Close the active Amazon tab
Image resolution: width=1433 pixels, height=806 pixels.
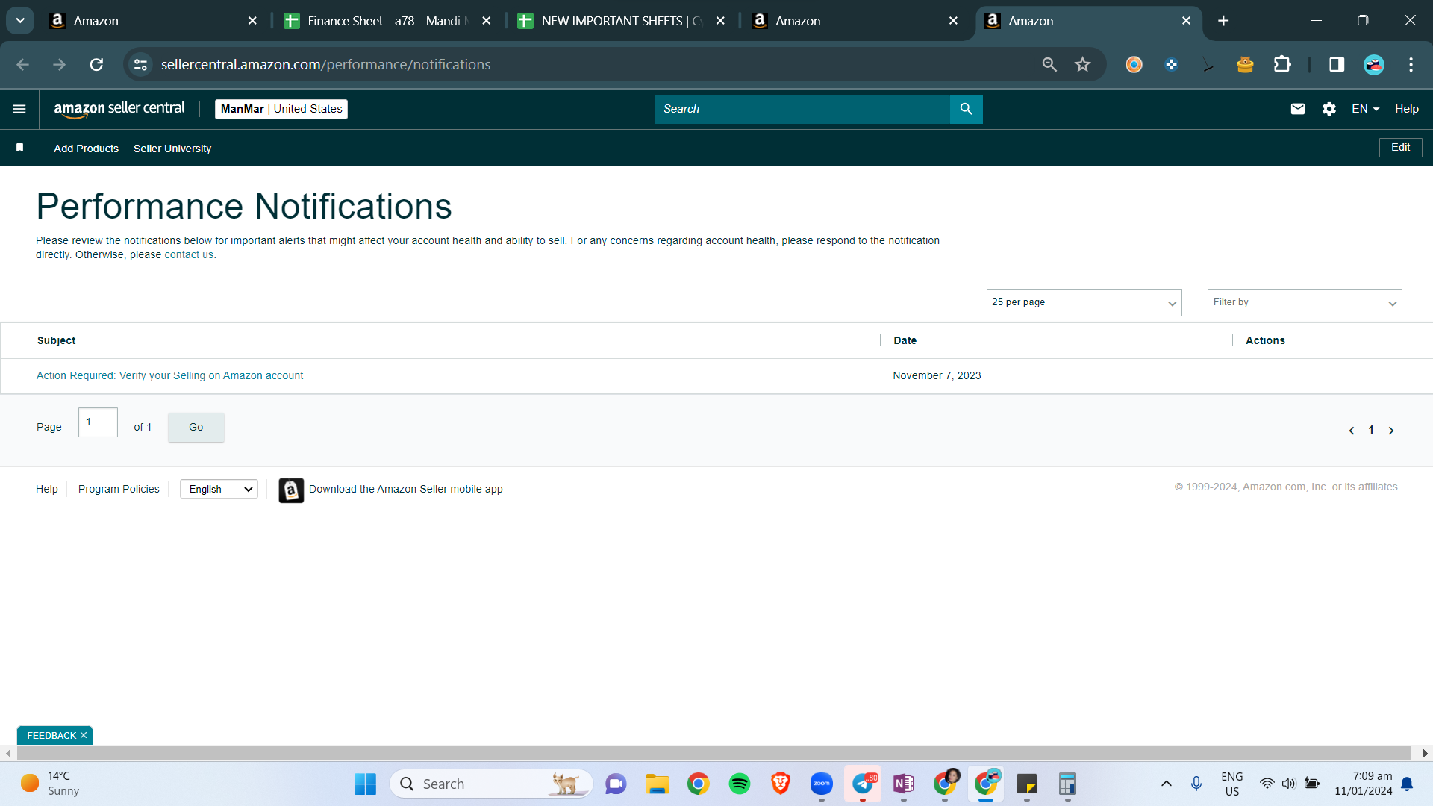(1186, 21)
